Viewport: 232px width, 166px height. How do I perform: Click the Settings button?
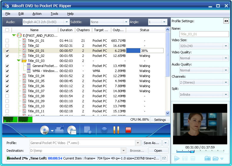point(160,120)
